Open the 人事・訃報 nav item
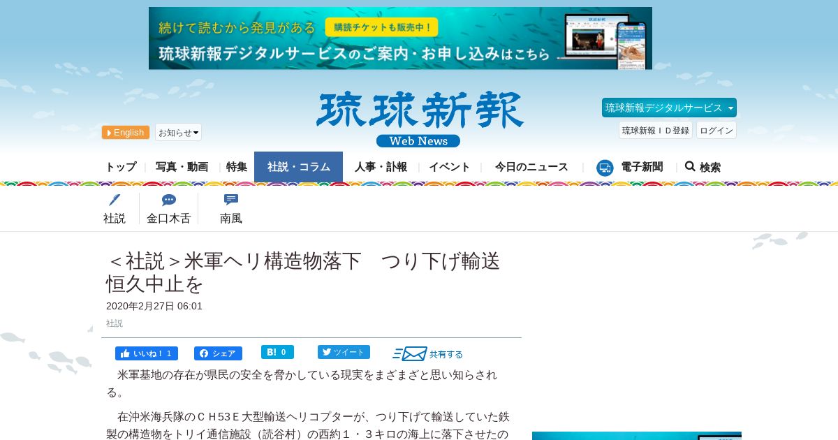 click(381, 167)
